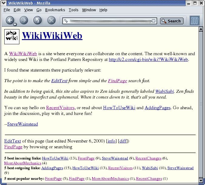The width and height of the screenshot is (205, 185).
Task: Click the Mozilla throbber logo icon
Action: [194, 21]
